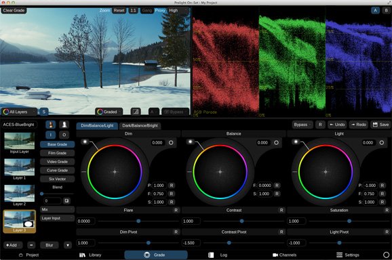Click the blend value copy icon
This screenshot has width=392, height=260.
[66, 200]
